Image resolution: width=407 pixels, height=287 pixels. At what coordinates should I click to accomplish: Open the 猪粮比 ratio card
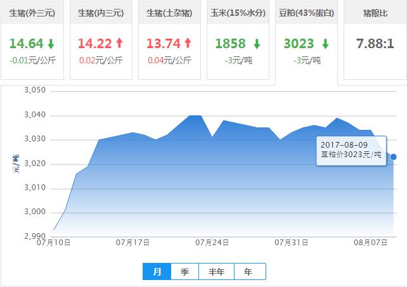375,40
